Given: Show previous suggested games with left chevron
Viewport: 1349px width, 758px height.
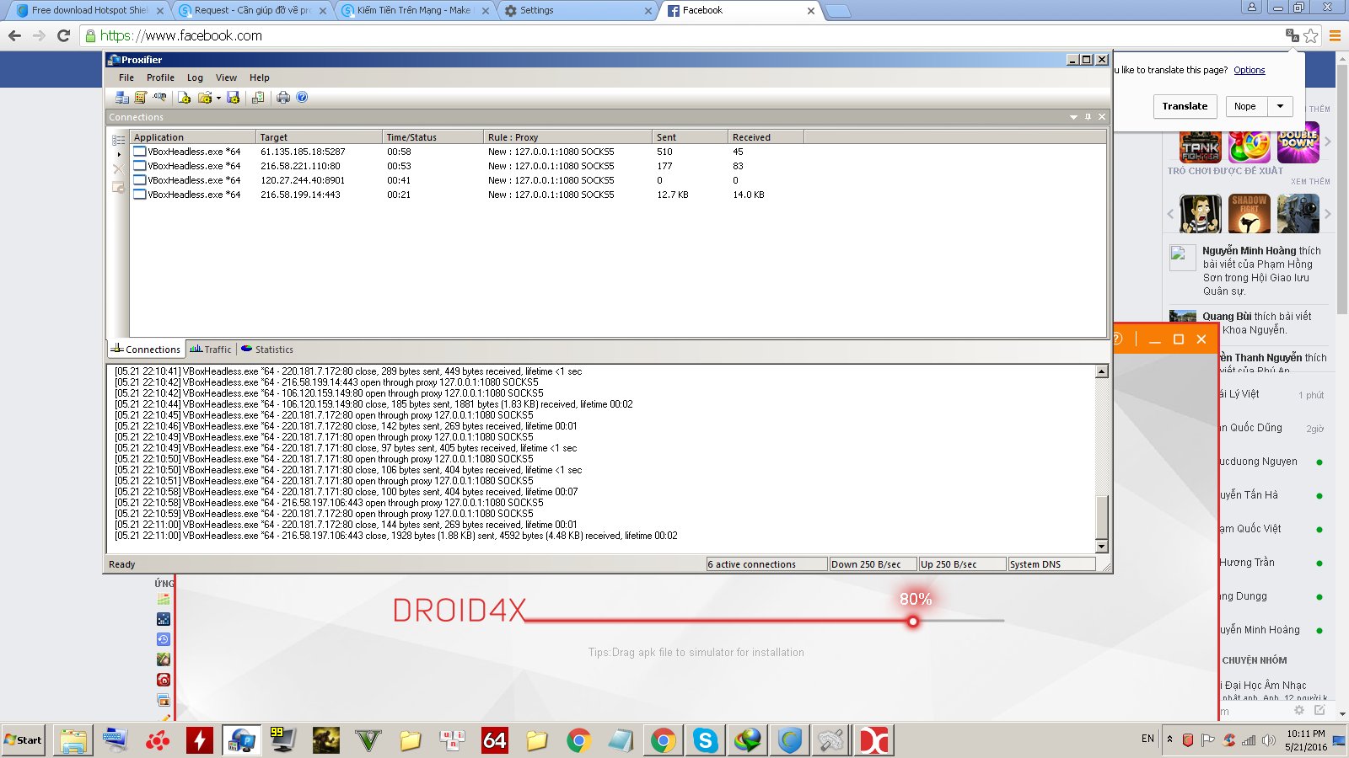Looking at the screenshot, I should pyautogui.click(x=1170, y=214).
